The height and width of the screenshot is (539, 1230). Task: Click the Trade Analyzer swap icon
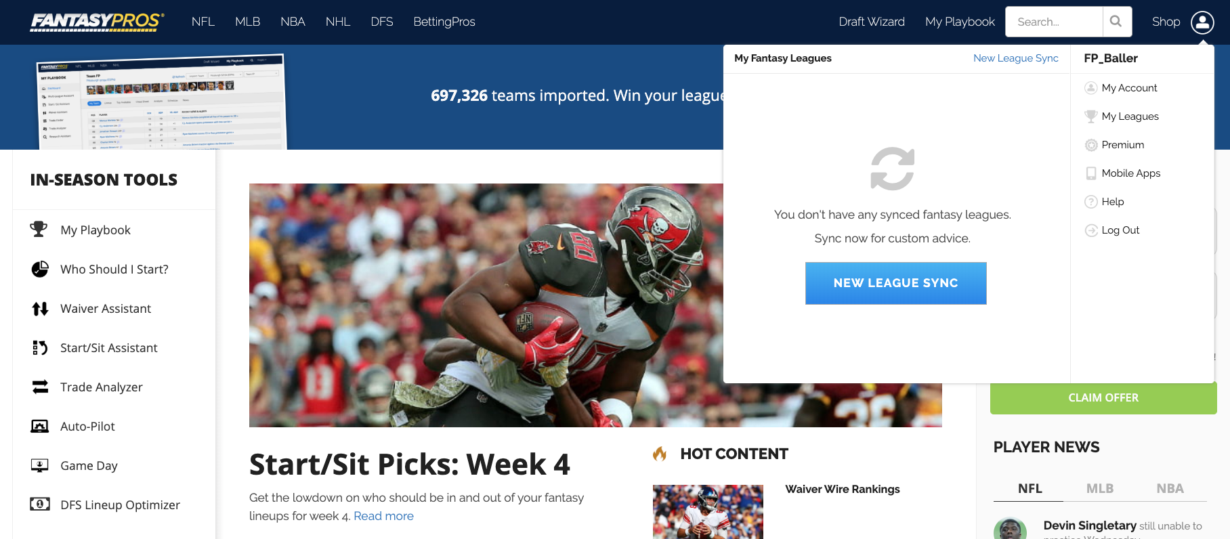(x=40, y=387)
